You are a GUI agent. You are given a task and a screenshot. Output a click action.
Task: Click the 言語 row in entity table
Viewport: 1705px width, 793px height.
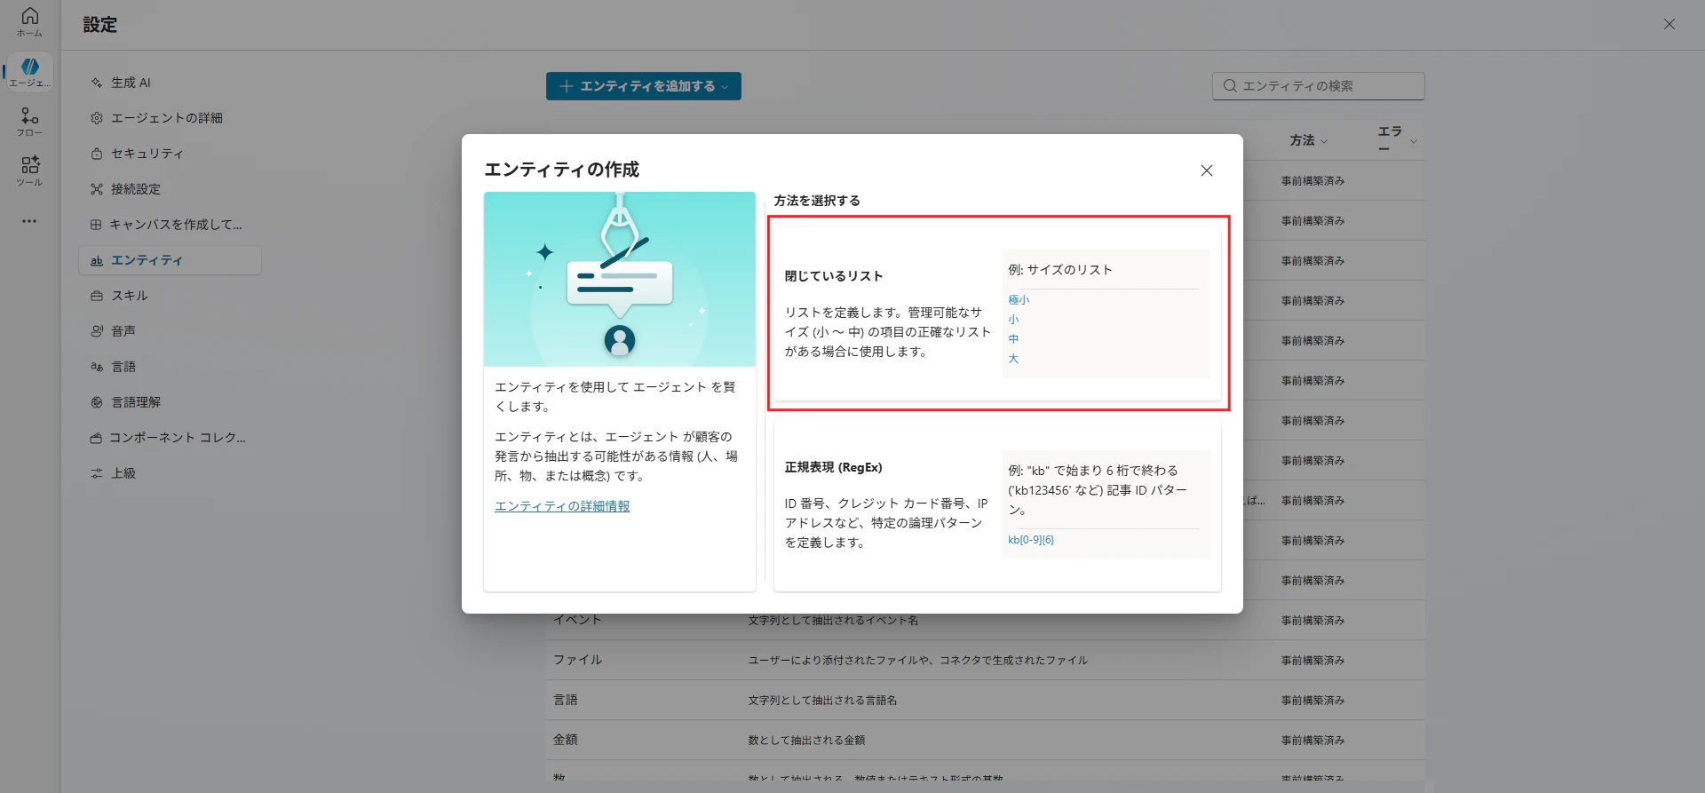pos(986,700)
